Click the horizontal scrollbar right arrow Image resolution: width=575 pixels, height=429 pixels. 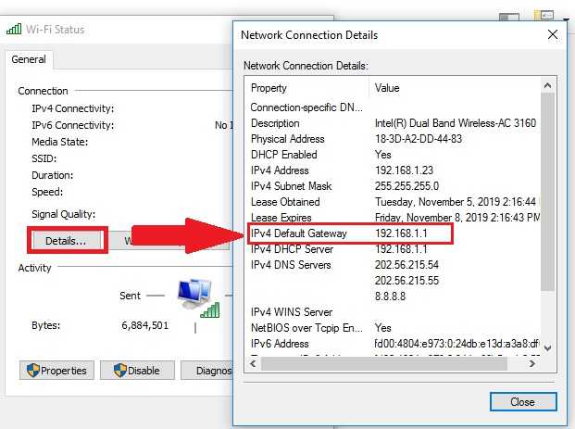(531, 364)
